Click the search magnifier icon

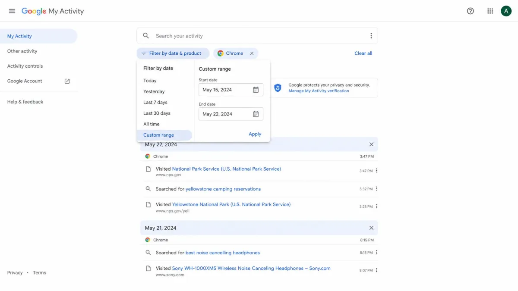click(x=146, y=36)
